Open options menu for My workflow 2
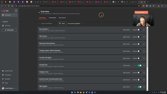 144,30
